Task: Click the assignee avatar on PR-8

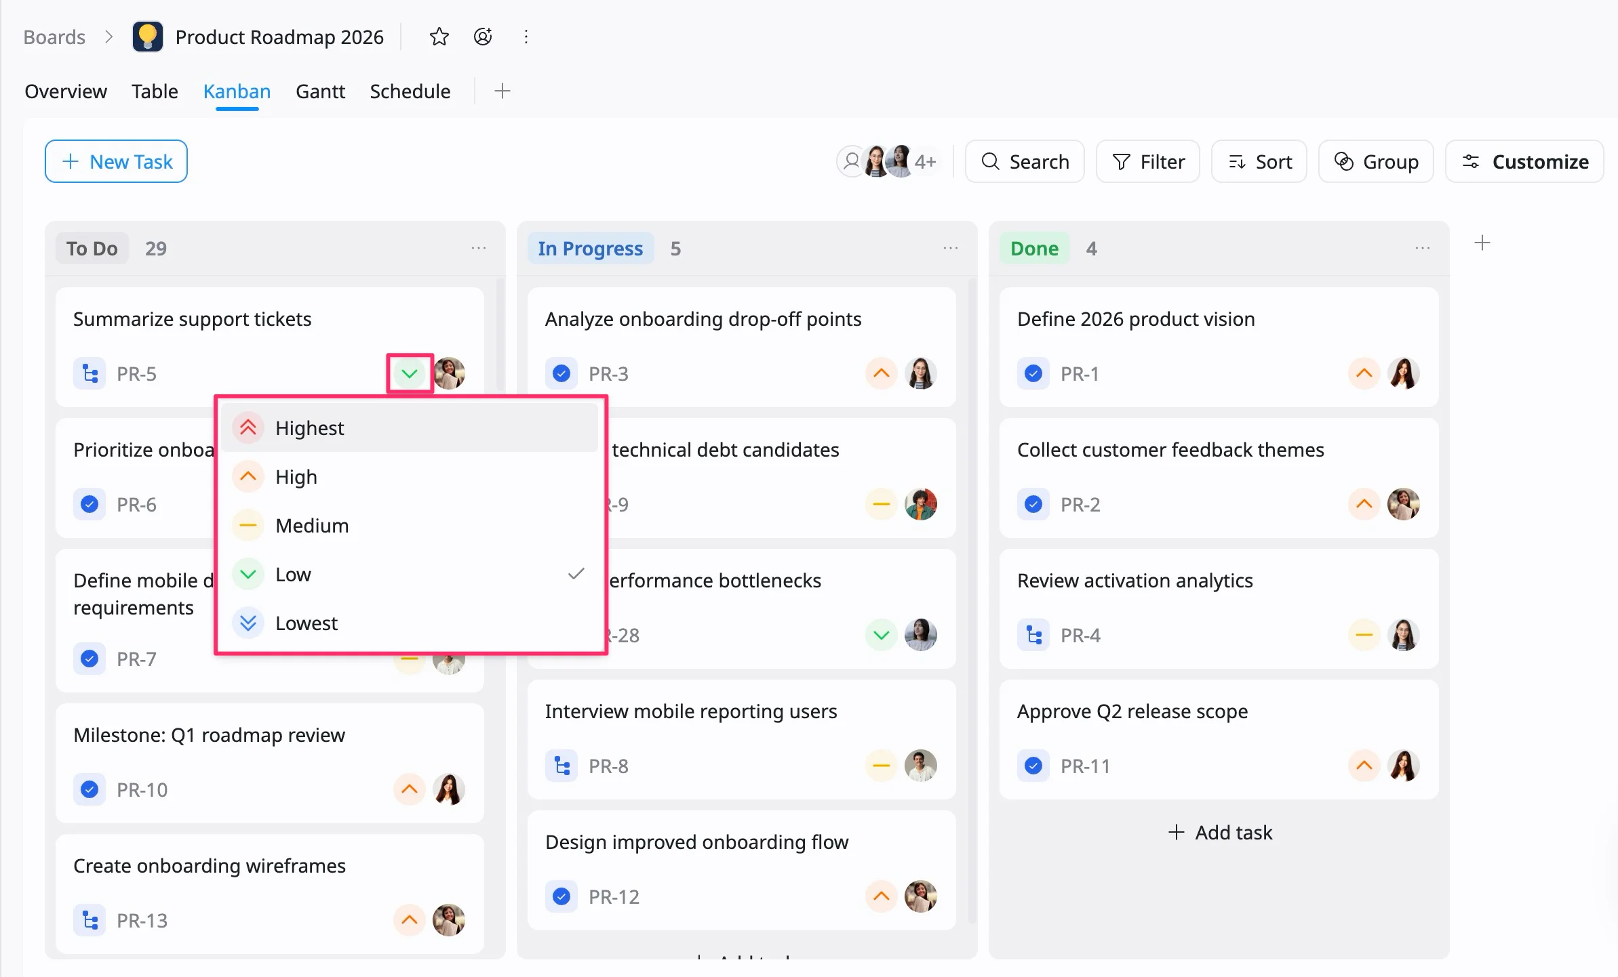Action: coord(921,766)
